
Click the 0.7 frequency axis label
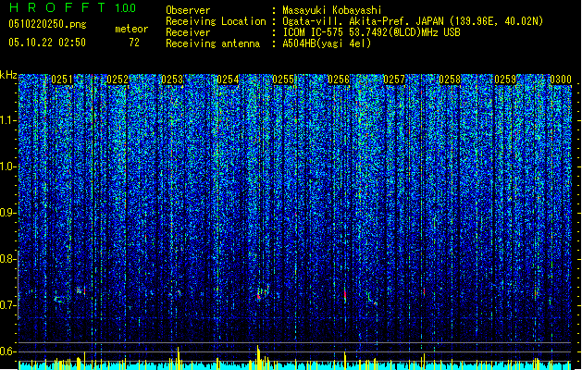pos(7,305)
